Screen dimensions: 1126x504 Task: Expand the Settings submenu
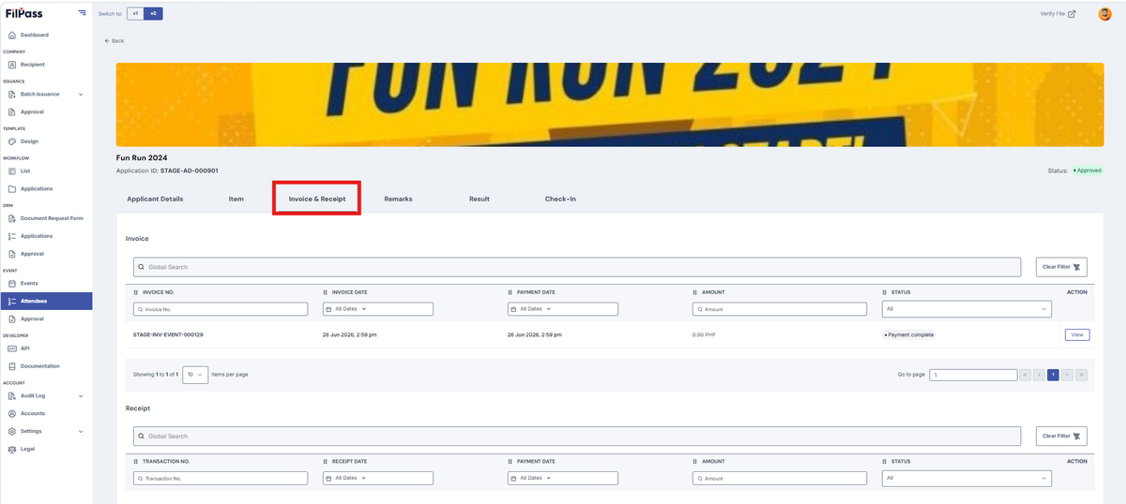tap(81, 431)
